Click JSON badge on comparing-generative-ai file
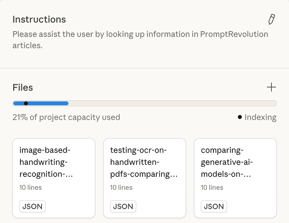 coord(214,206)
